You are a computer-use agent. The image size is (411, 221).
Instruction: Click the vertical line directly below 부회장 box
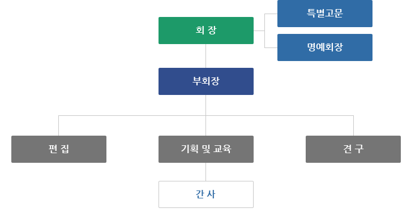(x=205, y=105)
